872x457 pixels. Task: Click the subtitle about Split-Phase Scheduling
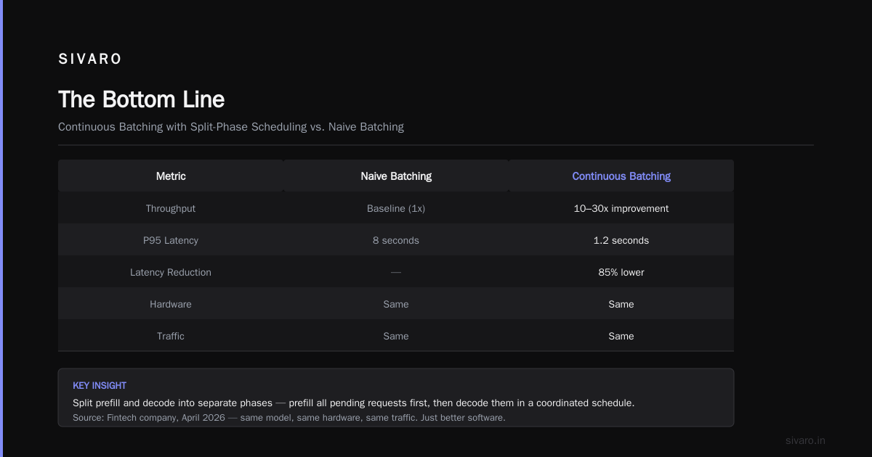[x=231, y=127]
